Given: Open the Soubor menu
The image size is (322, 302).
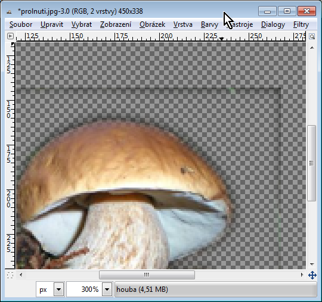Looking at the screenshot, I should point(21,24).
